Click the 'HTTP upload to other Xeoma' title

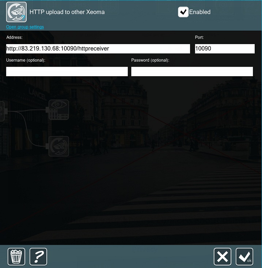[67, 12]
